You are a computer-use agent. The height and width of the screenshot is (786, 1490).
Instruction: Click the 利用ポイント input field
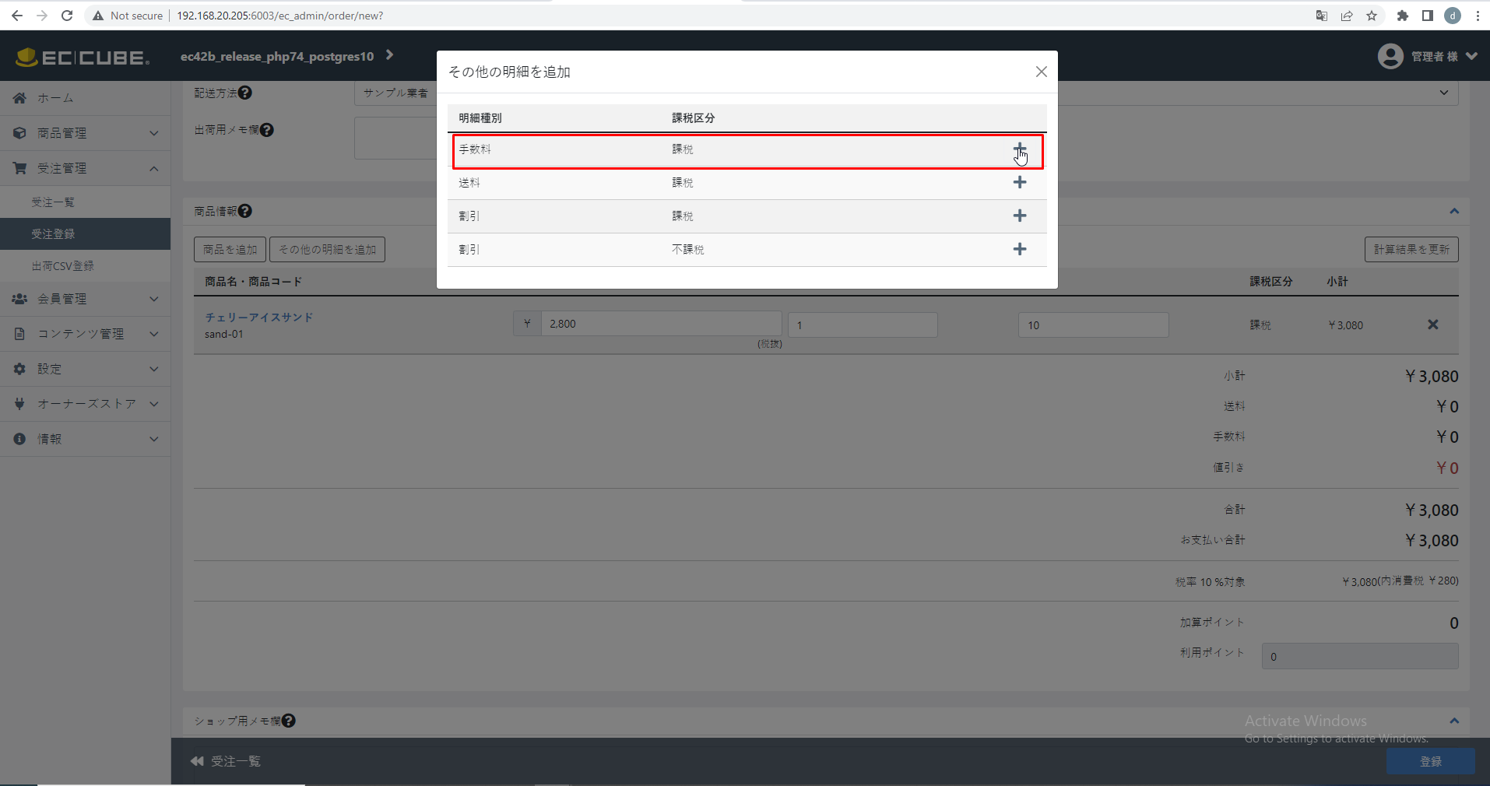click(x=1360, y=656)
